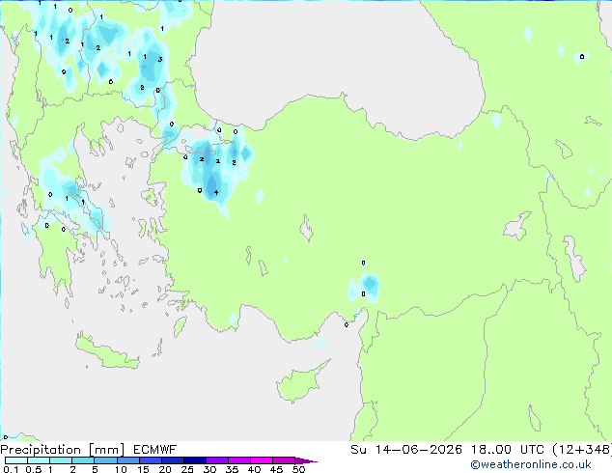Viewport: 612px width, 473px height.
Task: Click the 0.5–1 mm legend color box
Action: (x=39, y=460)
